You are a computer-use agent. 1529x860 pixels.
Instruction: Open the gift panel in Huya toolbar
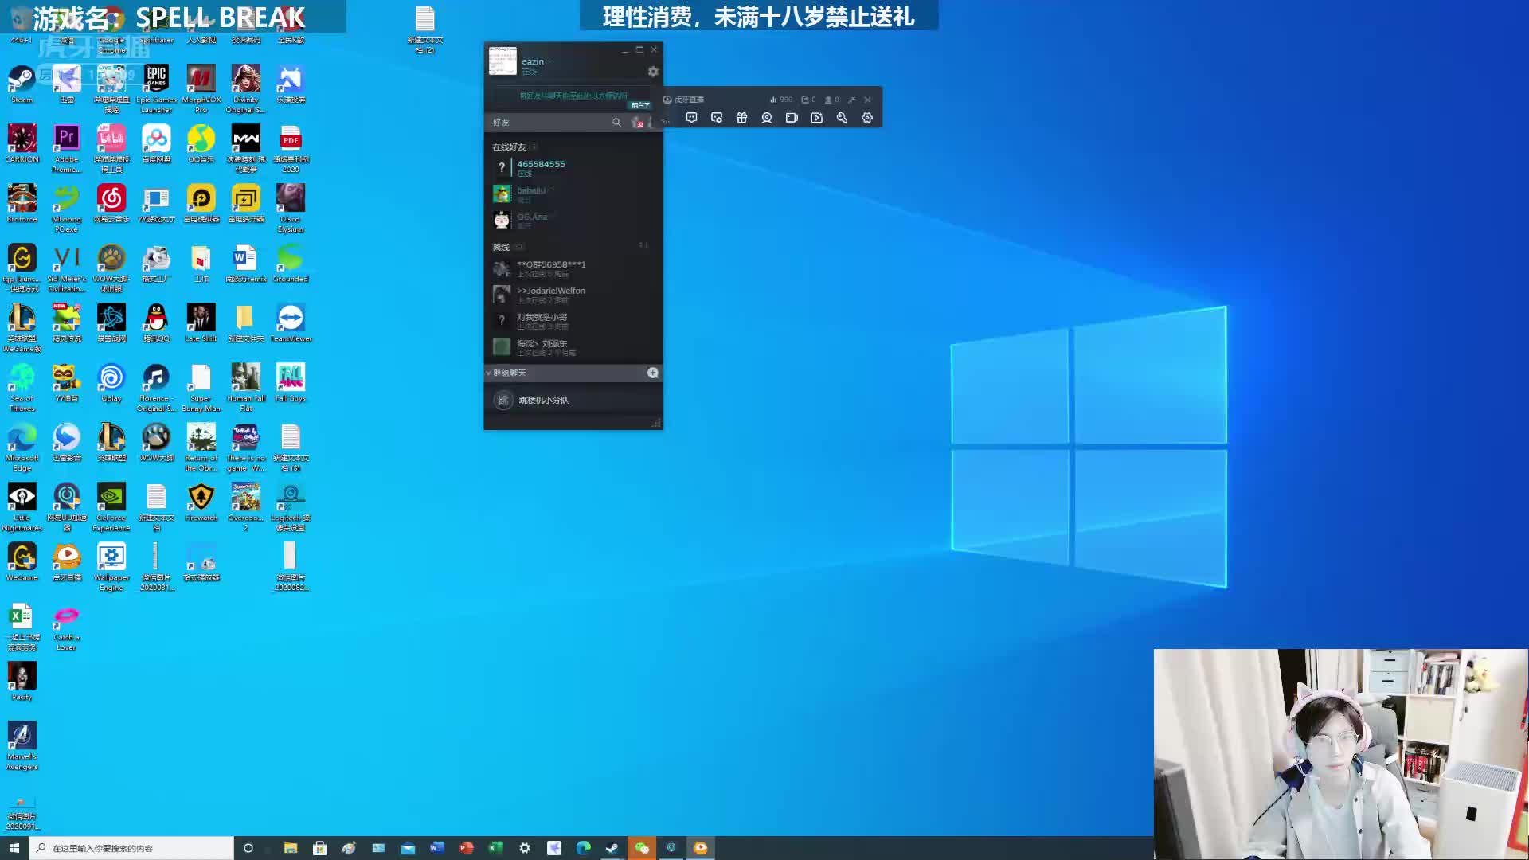click(x=741, y=118)
